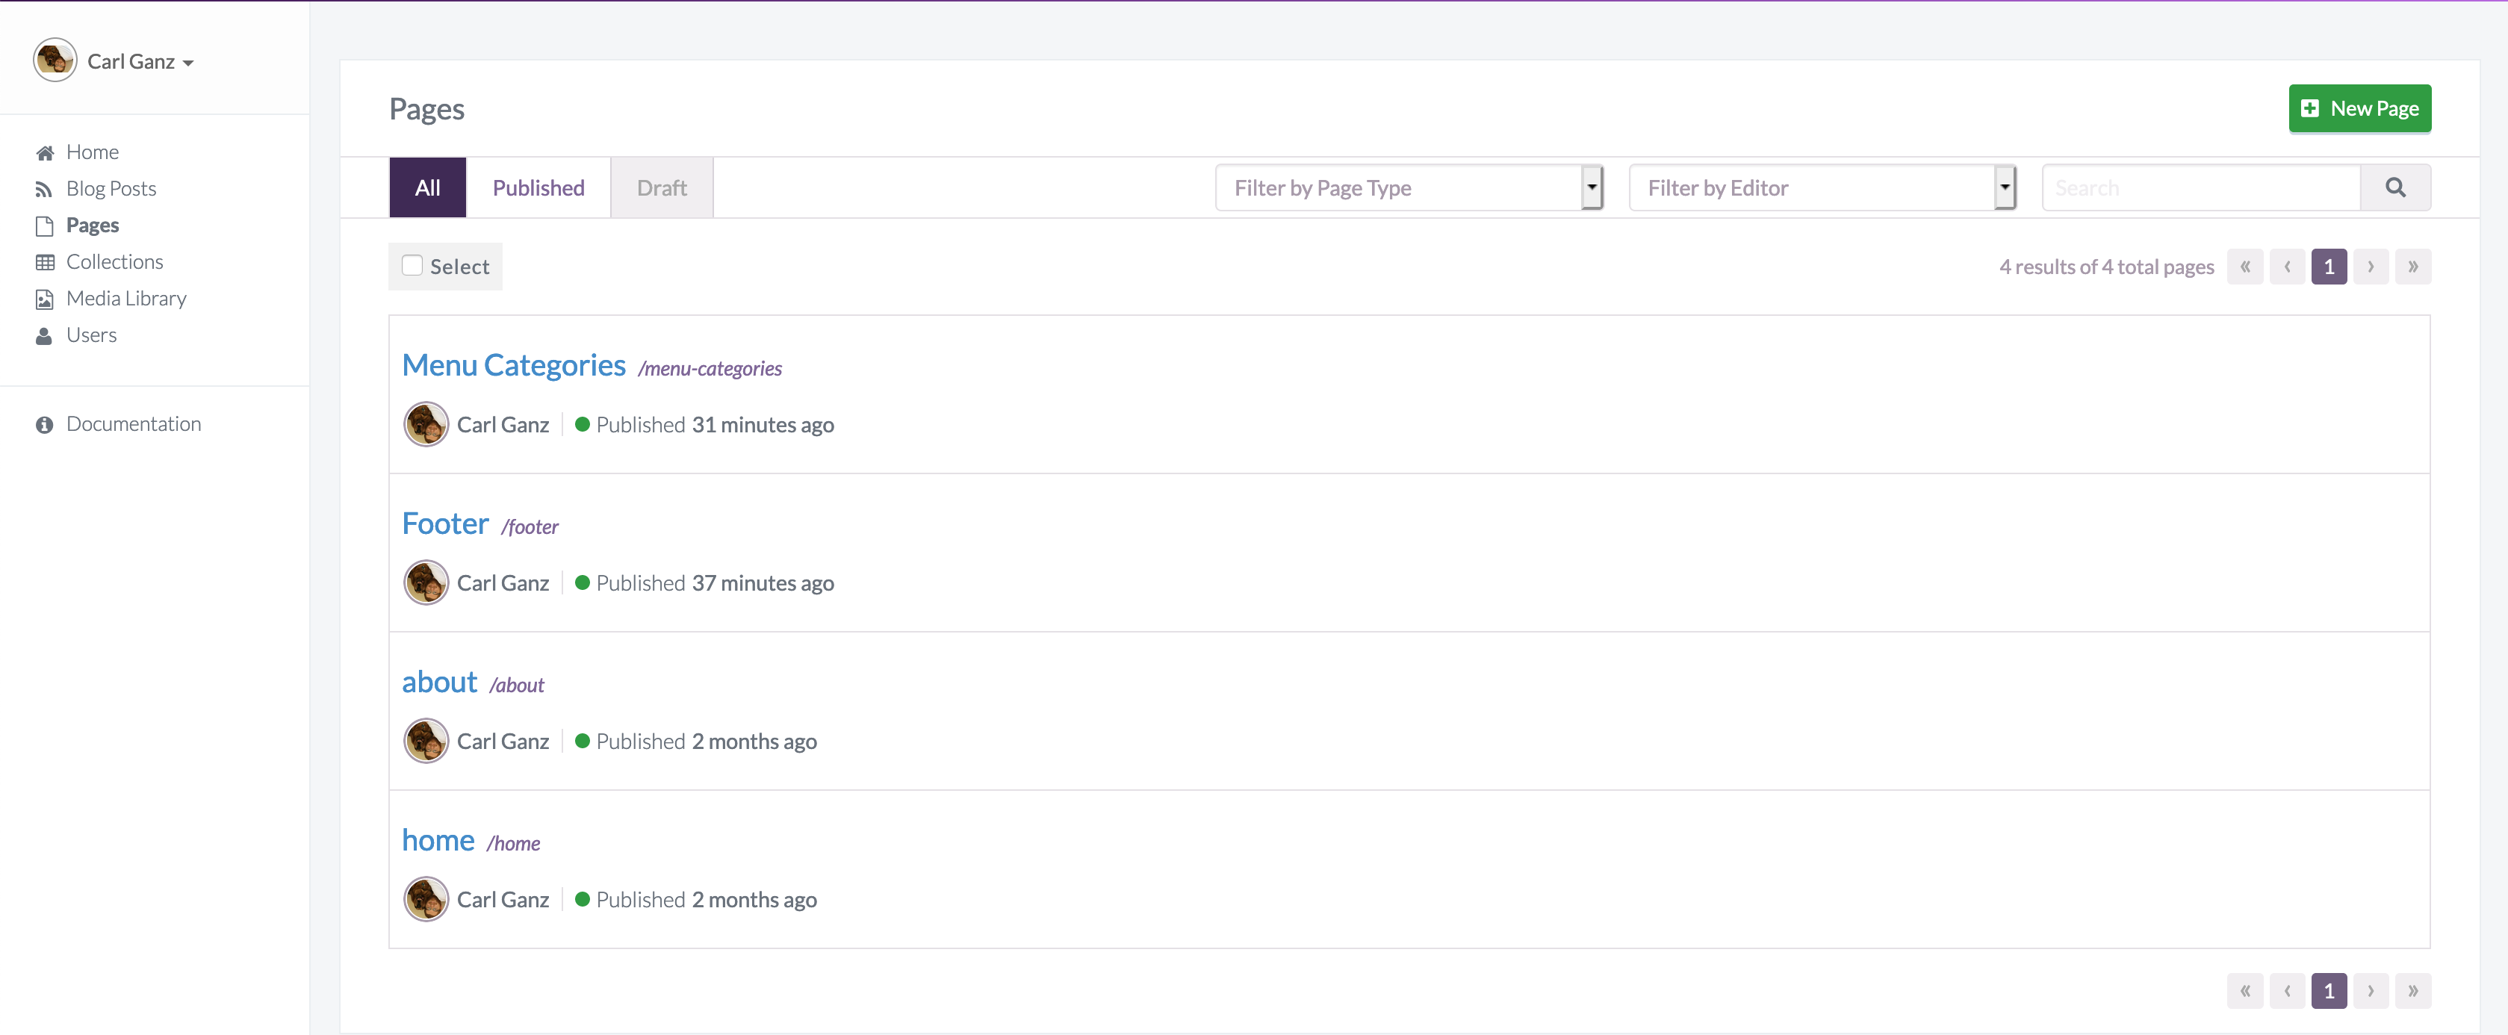Click the avatar in about row

tap(426, 741)
